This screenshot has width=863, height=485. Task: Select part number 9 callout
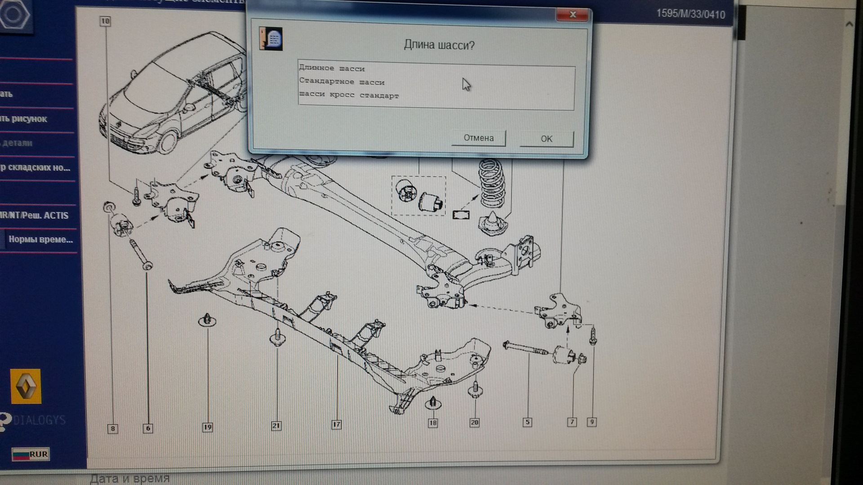tap(592, 422)
